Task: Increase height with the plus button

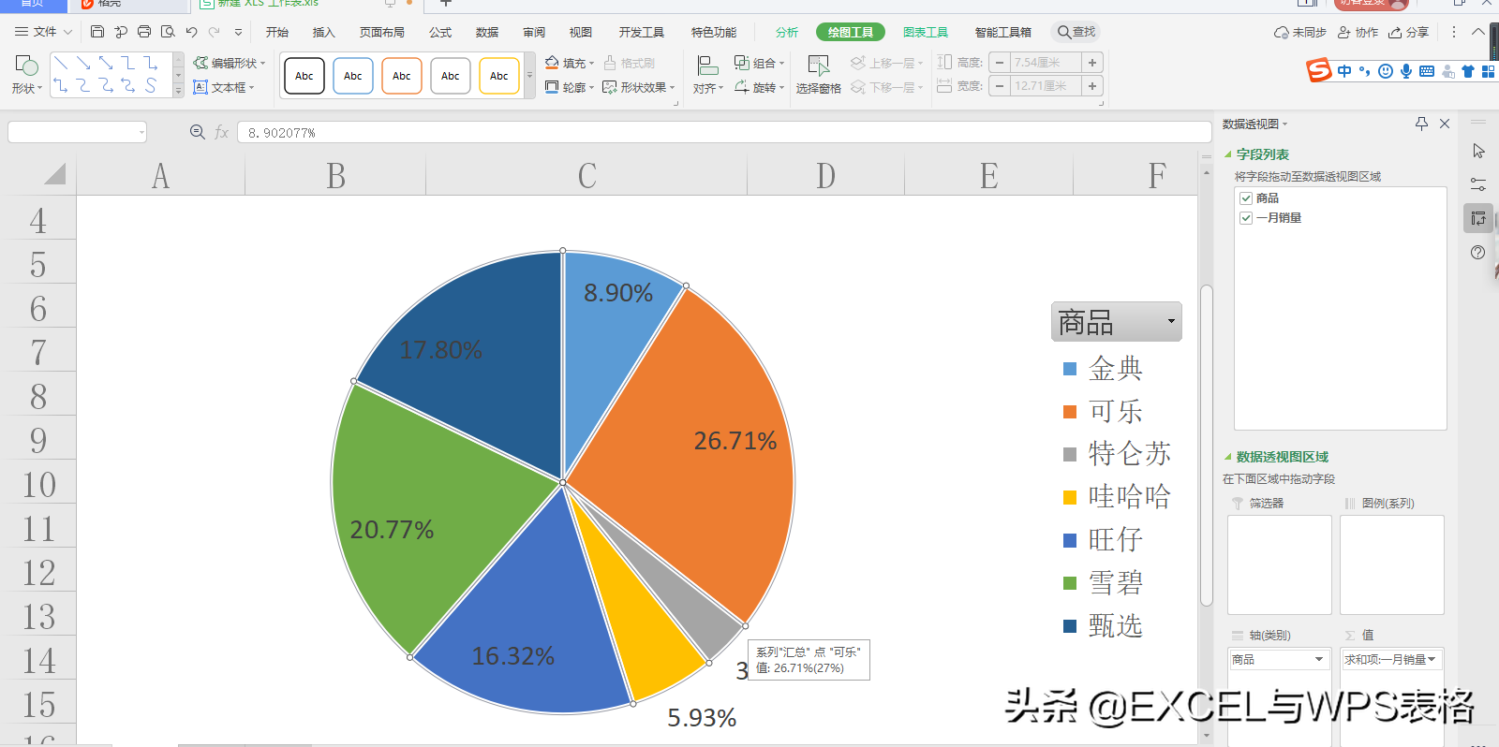Action: coord(1091,63)
